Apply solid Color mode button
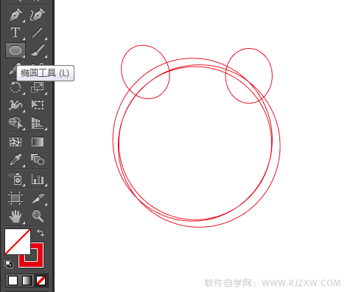Viewport: 345px width, 292px height. coord(13,280)
